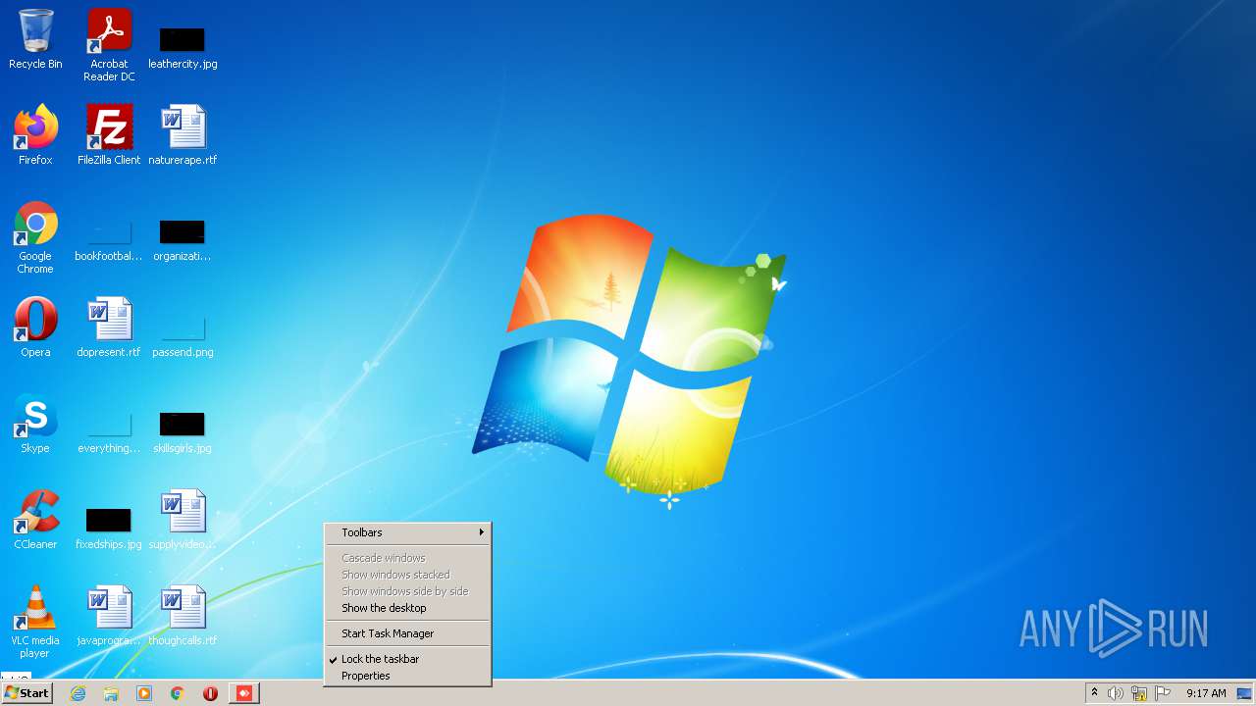Image resolution: width=1256 pixels, height=706 pixels.
Task: Select the fixedships.jpg file icon
Action: click(x=109, y=527)
